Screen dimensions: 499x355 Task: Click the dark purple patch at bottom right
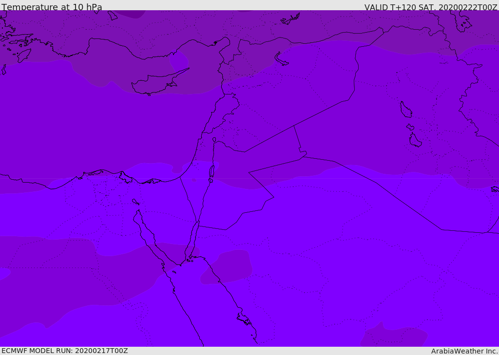[x=394, y=336]
